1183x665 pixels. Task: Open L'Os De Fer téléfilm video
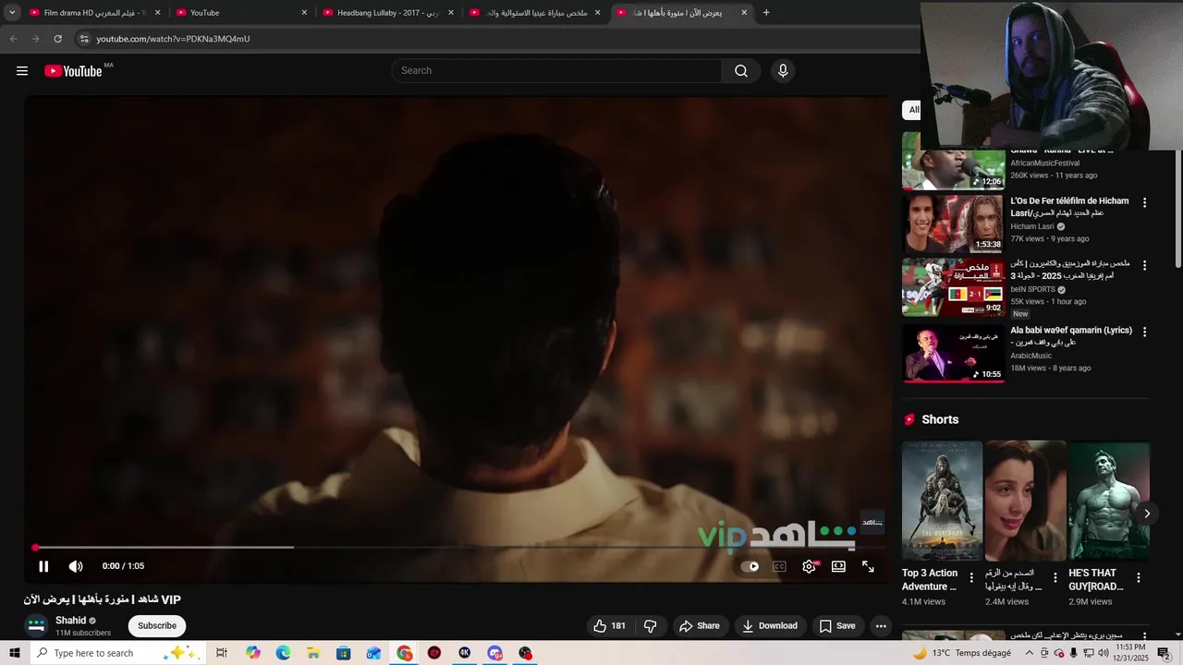pyautogui.click(x=1069, y=207)
